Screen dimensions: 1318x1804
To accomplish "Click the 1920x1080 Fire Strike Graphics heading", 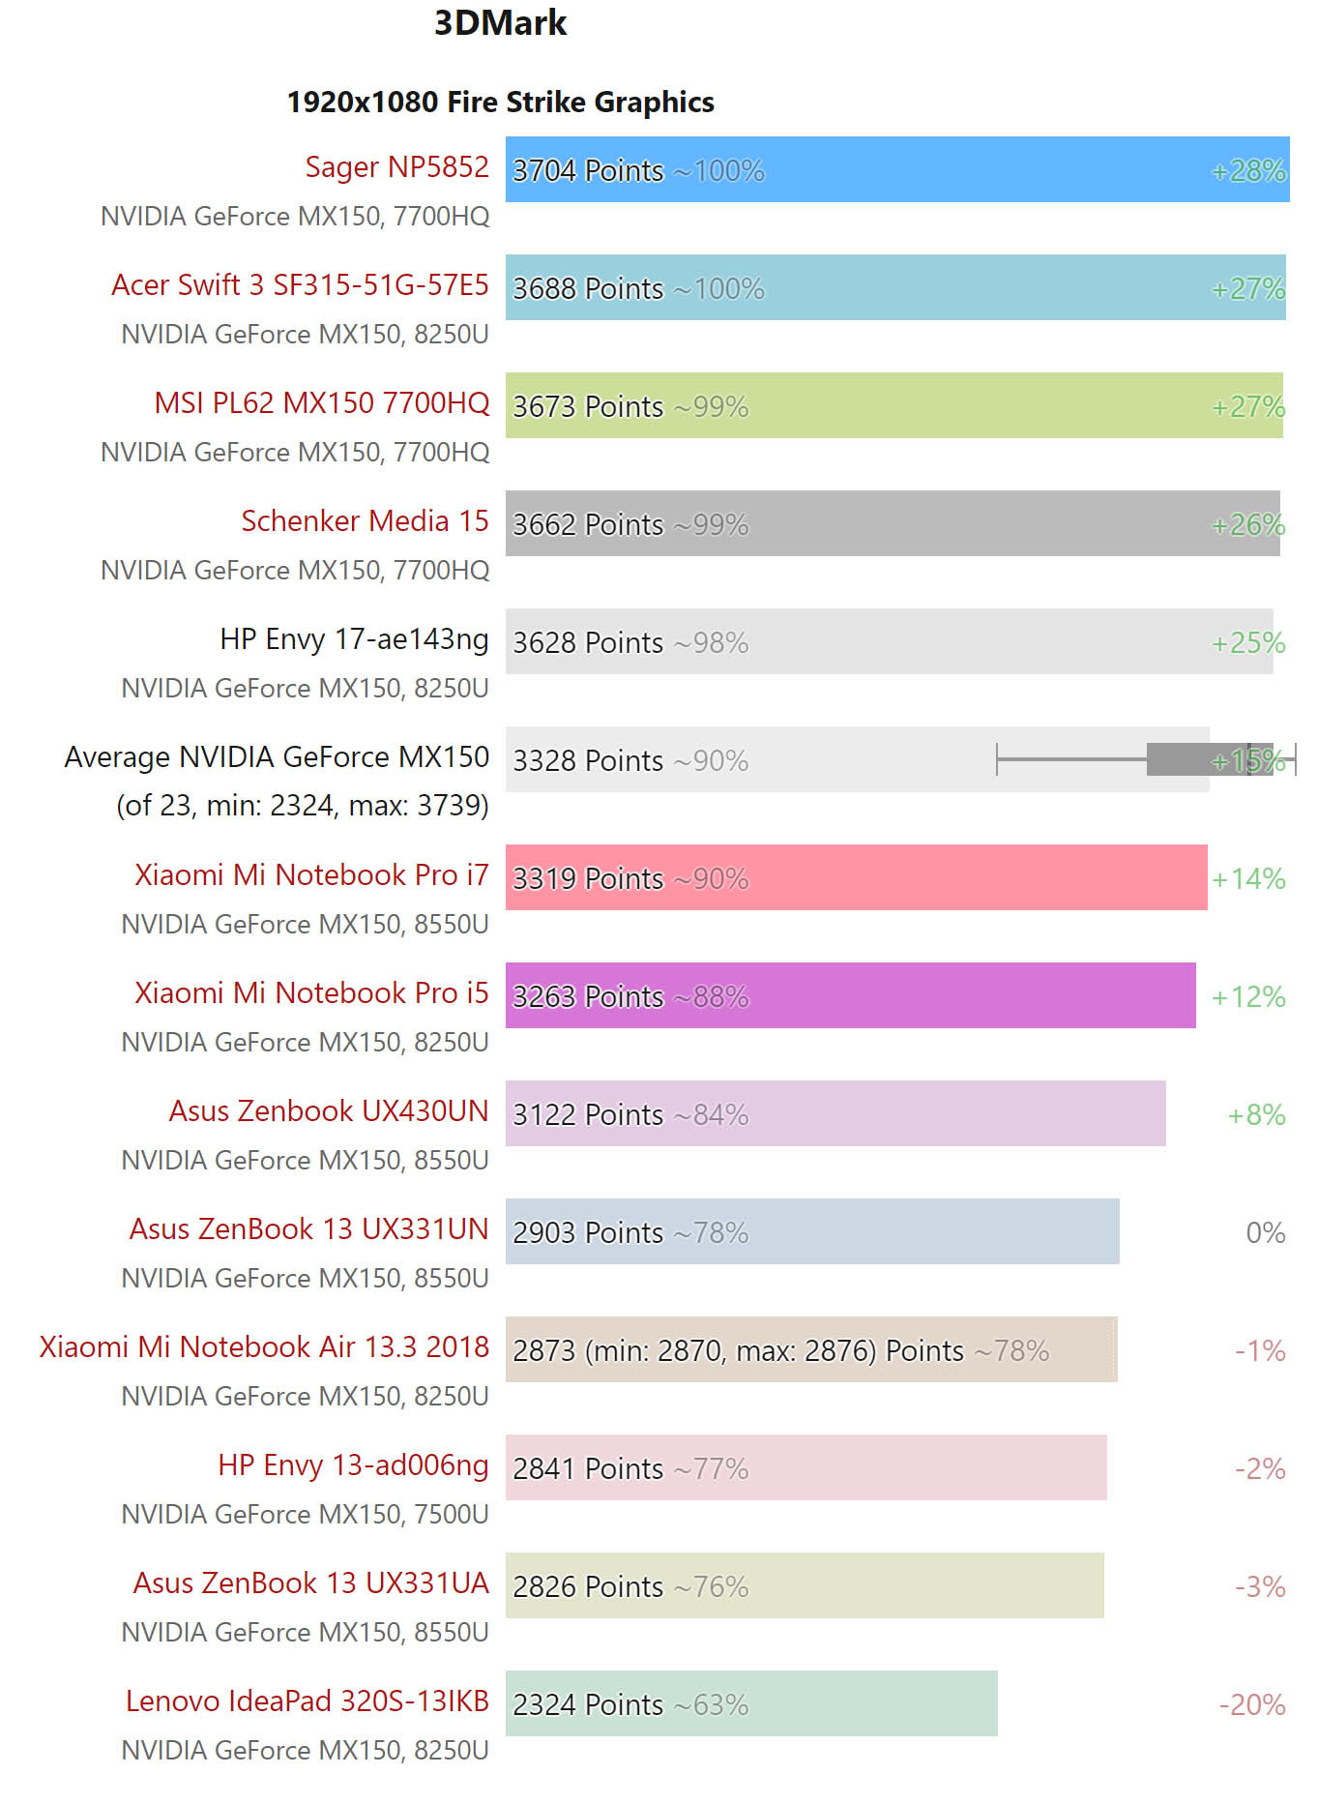I will (500, 103).
